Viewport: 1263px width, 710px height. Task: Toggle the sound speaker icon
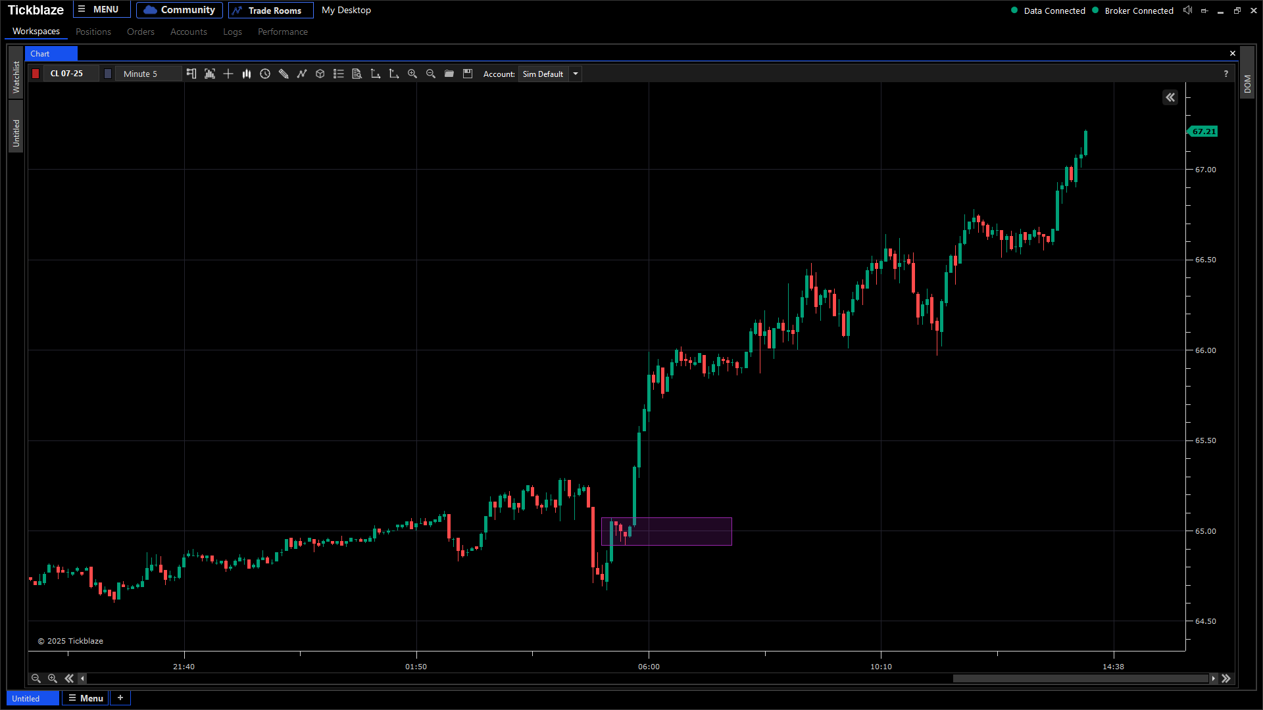point(1187,10)
